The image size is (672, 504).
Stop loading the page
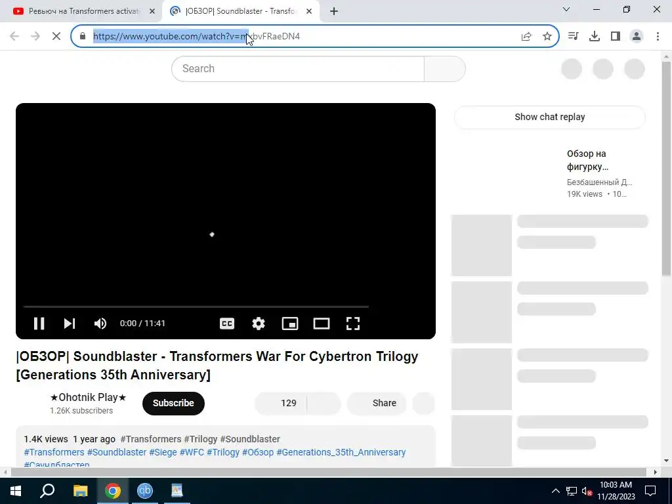(x=56, y=37)
